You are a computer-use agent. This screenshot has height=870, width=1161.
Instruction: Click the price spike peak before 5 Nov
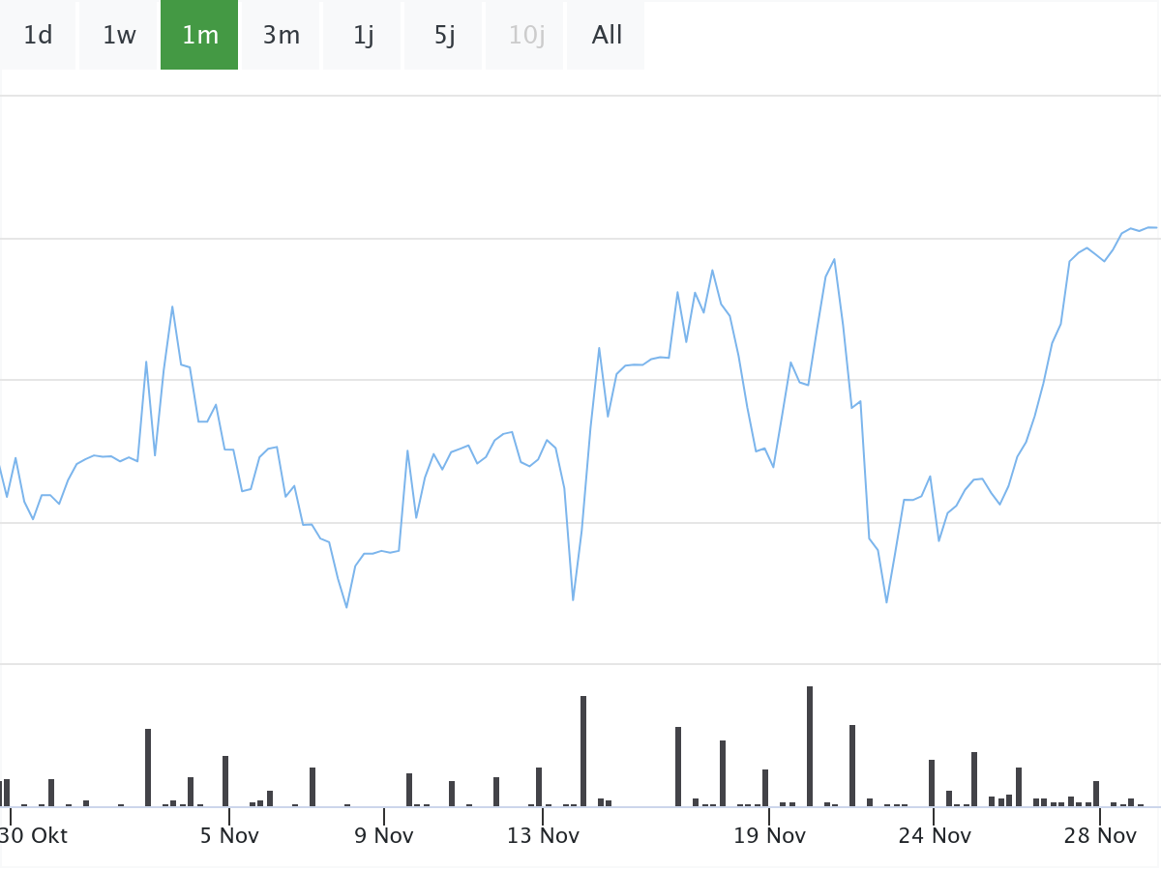click(x=172, y=307)
